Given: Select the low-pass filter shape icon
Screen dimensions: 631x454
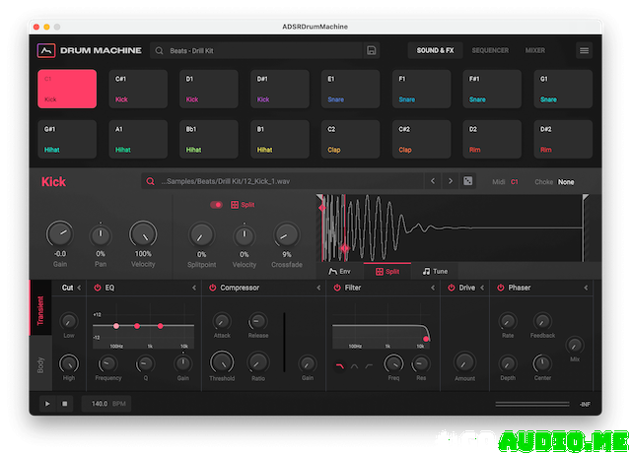Looking at the screenshot, I should coord(340,366).
